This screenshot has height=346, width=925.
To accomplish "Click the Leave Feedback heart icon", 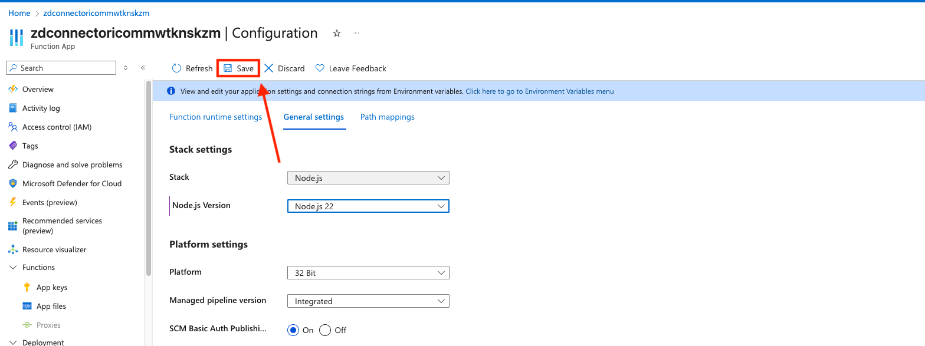I will coord(320,68).
